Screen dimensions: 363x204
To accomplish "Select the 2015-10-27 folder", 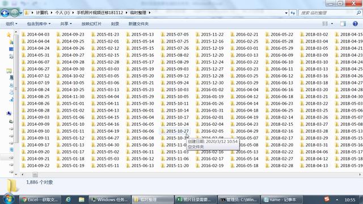I will point(175,131).
